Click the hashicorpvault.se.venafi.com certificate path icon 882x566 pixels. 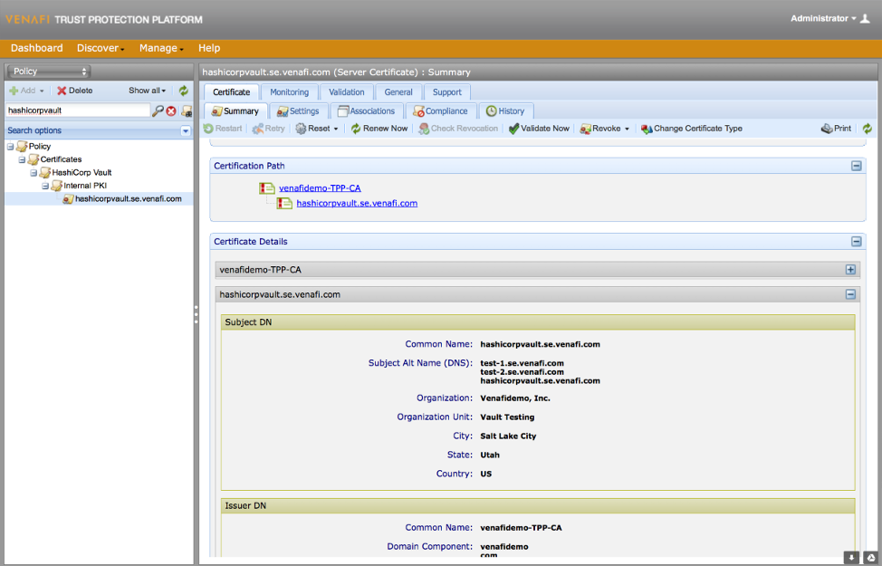tap(284, 203)
